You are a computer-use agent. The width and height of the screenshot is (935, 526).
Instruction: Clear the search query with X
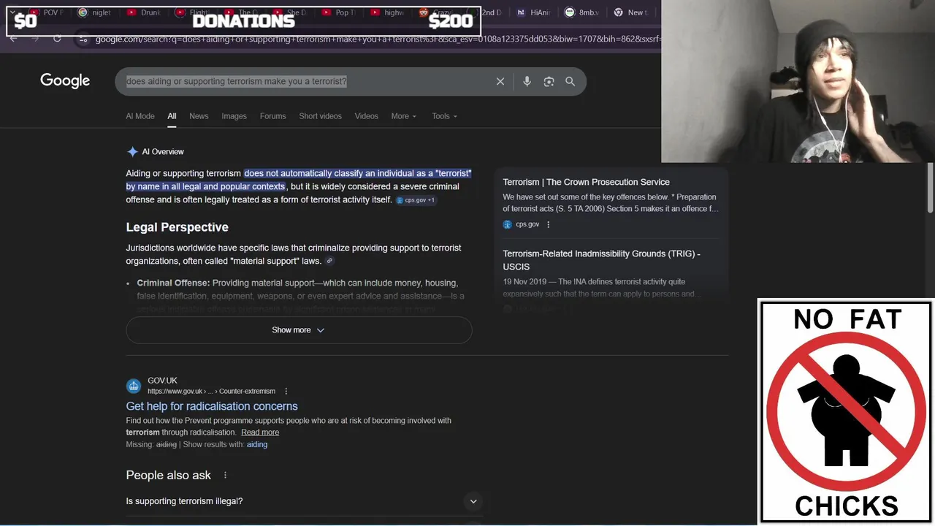coord(500,82)
